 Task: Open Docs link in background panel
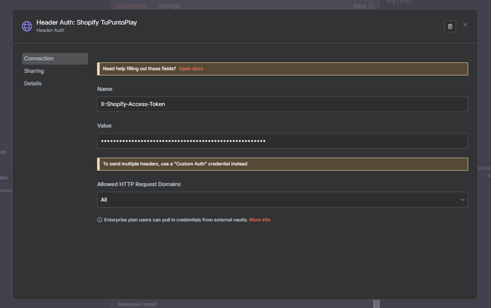363,6
